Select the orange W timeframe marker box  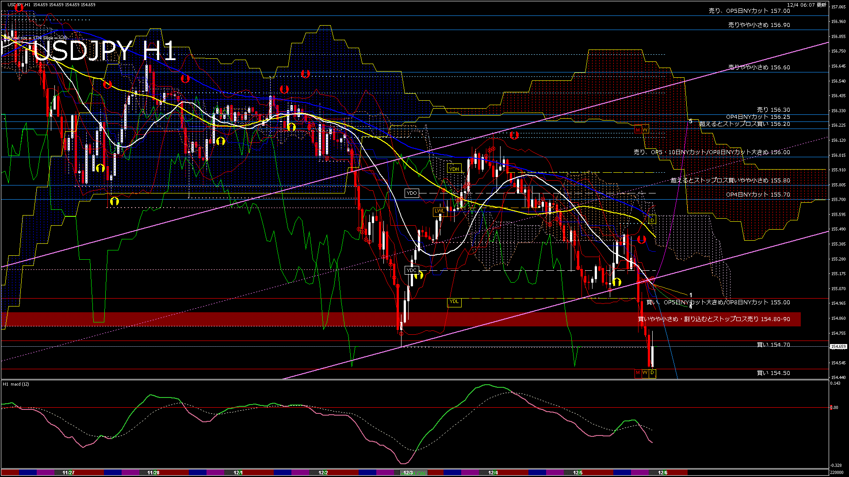646,373
